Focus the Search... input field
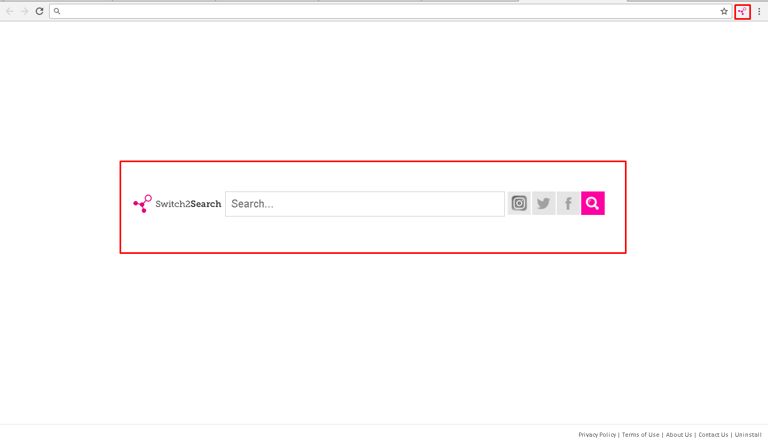Screen dimensions: 768x440 pos(365,204)
